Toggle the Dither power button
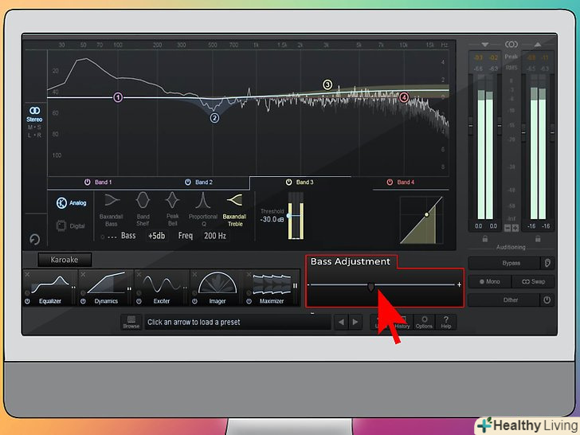 click(547, 300)
